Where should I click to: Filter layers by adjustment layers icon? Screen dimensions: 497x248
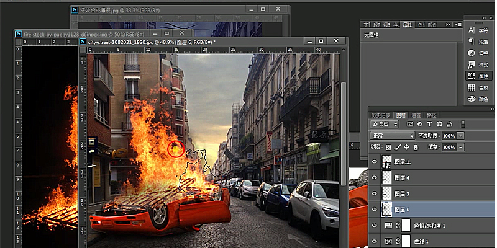pyautogui.click(x=420, y=124)
